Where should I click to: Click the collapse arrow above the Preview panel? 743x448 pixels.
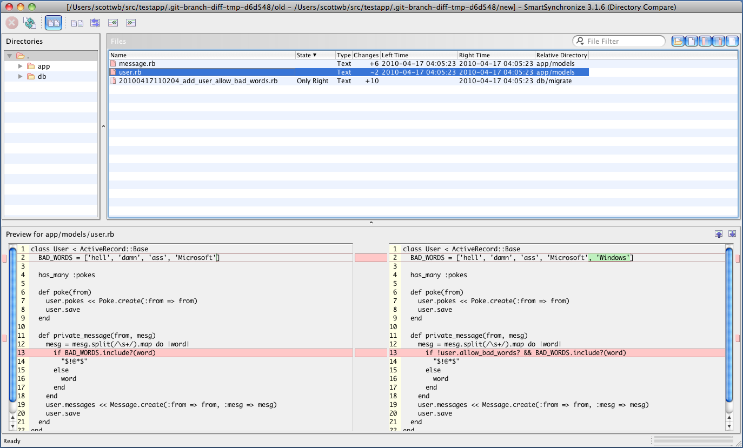point(371,222)
